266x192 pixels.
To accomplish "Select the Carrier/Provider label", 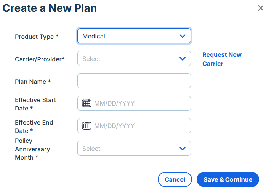I will (x=40, y=59).
